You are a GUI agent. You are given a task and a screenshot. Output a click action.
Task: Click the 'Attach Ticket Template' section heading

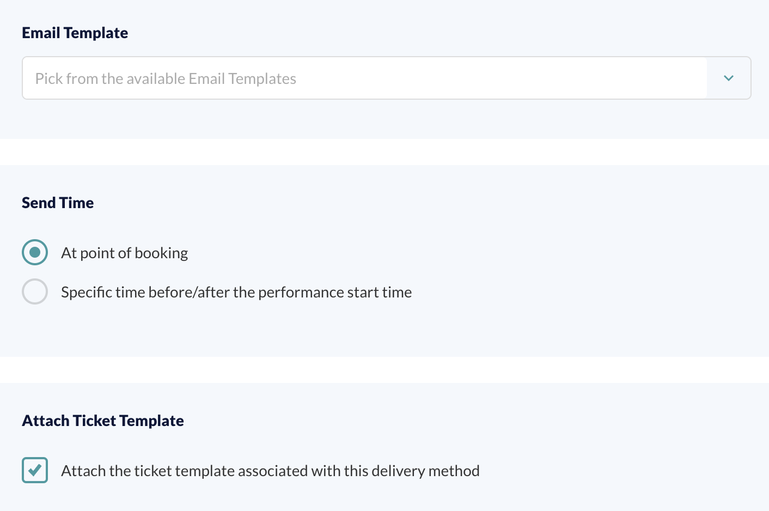[103, 421]
